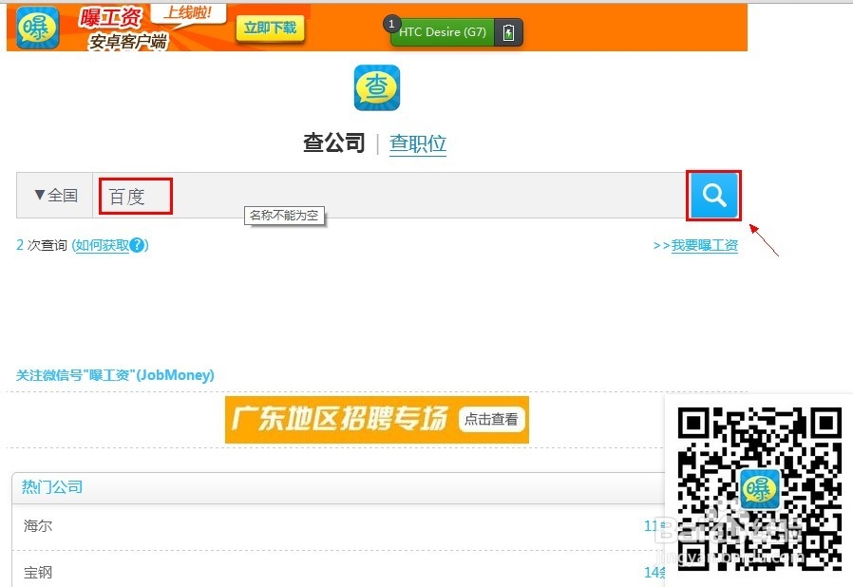Viewport: 853px width, 587px height.
Task: Click the 曝 logo inside the QR code
Action: click(760, 492)
